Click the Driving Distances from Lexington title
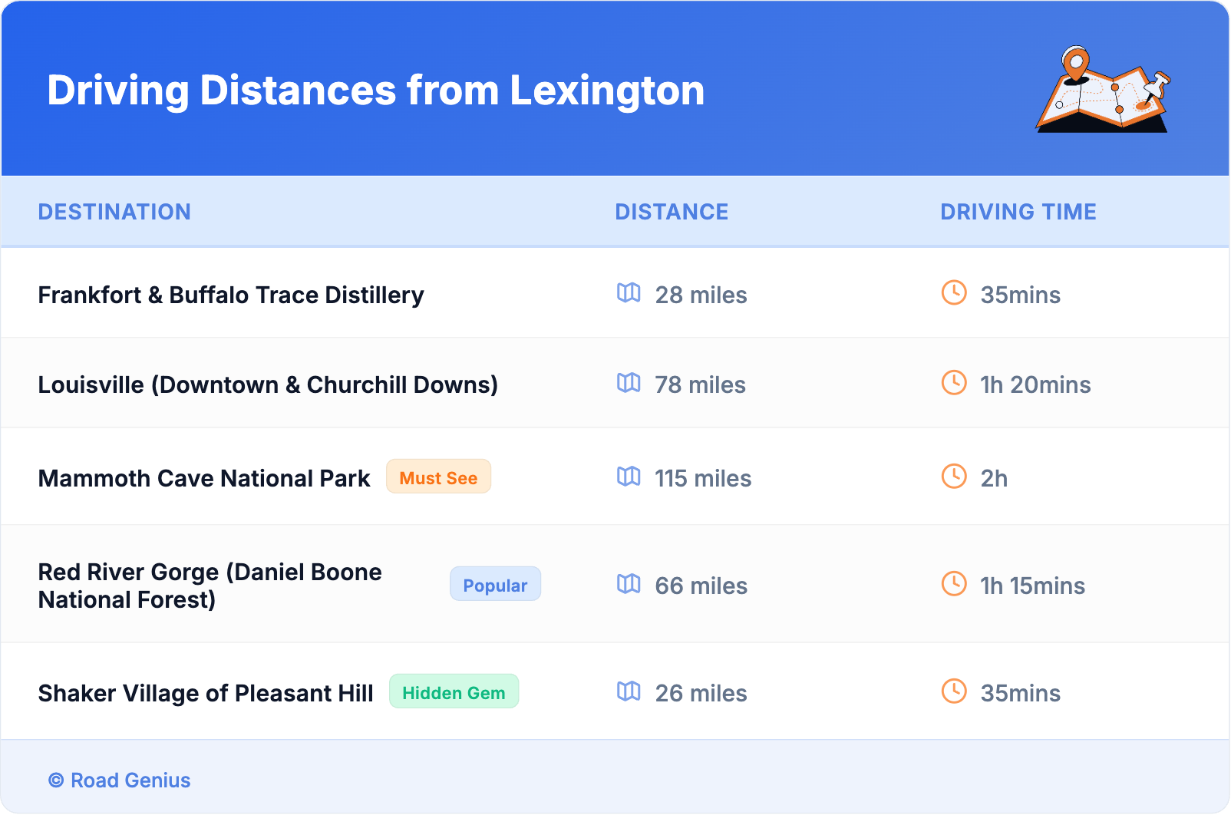This screenshot has width=1231, height=815. click(375, 91)
